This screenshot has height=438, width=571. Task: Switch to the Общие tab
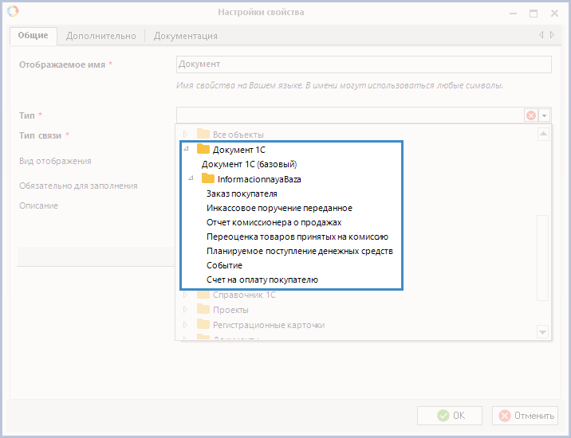click(33, 36)
